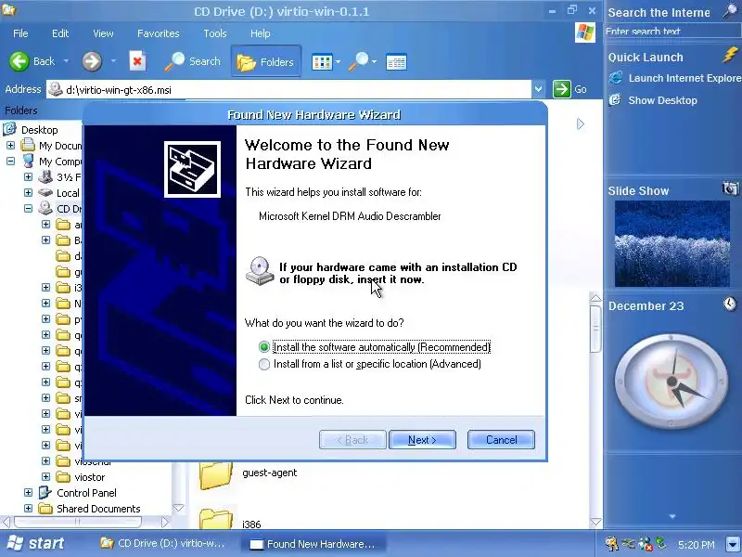The height and width of the screenshot is (557, 742).
Task: Open the Edit menu
Action: pos(60,33)
